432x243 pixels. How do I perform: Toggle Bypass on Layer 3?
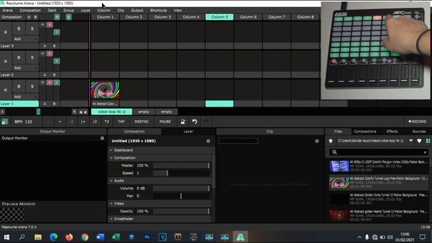19,28
